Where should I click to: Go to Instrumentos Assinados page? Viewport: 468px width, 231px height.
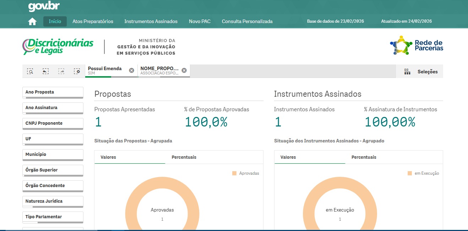[x=151, y=21]
